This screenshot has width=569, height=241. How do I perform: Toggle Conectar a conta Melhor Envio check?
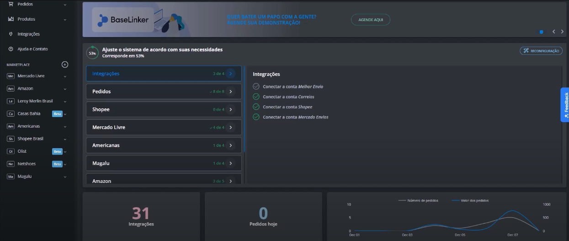[x=256, y=86]
